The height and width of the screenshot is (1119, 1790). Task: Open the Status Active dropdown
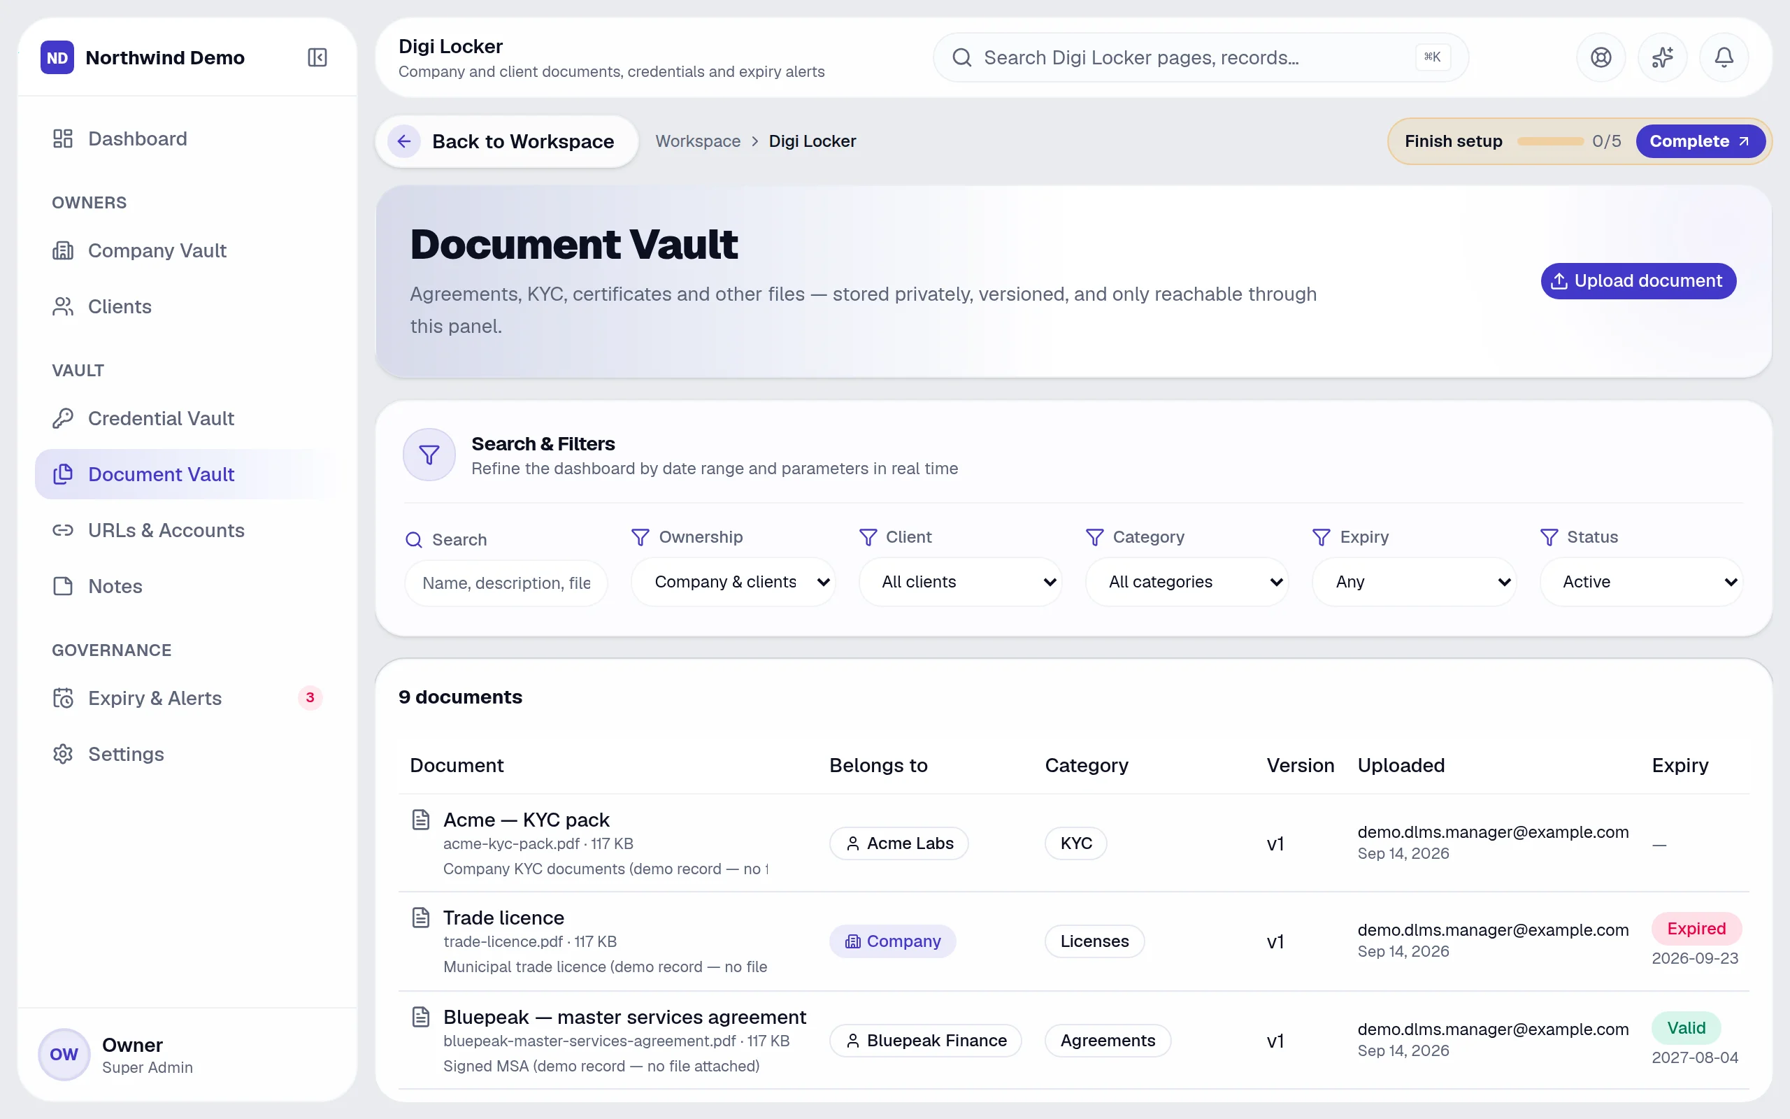click(1641, 582)
